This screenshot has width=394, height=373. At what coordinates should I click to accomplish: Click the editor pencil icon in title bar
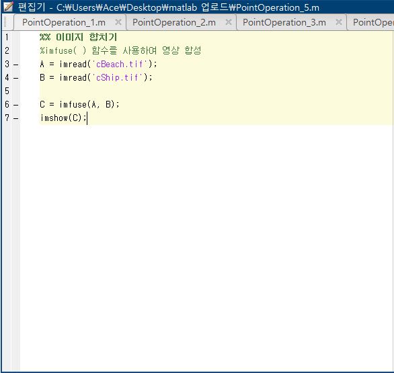(x=8, y=7)
